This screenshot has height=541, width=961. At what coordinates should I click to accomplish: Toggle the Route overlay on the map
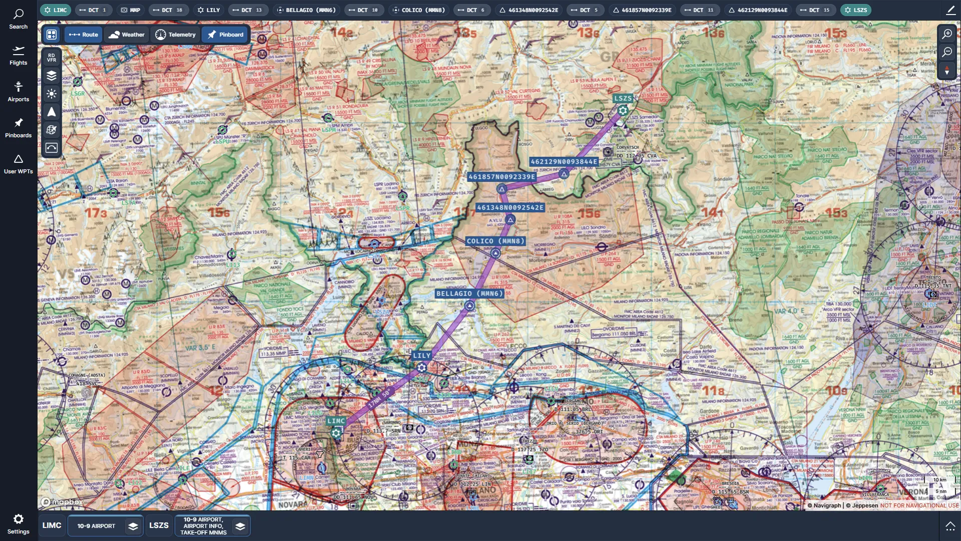point(83,35)
